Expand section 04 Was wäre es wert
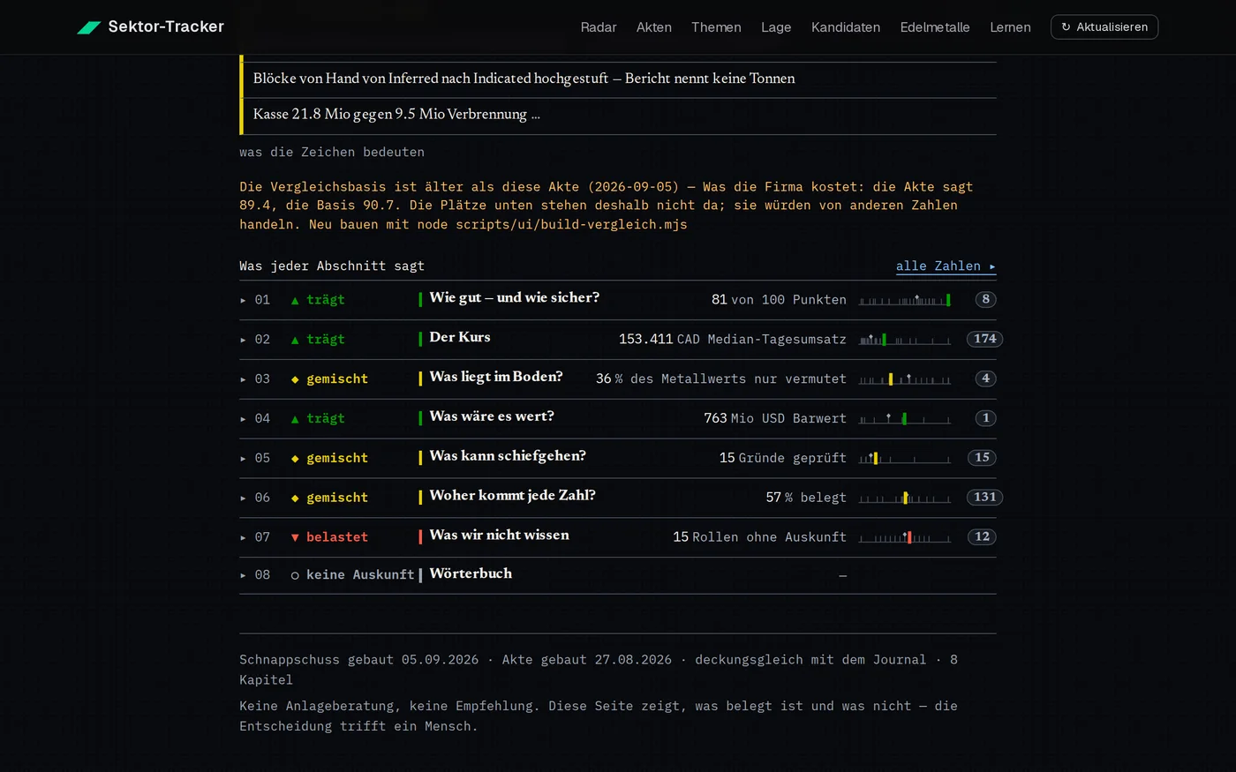The height and width of the screenshot is (772, 1236). point(618,418)
